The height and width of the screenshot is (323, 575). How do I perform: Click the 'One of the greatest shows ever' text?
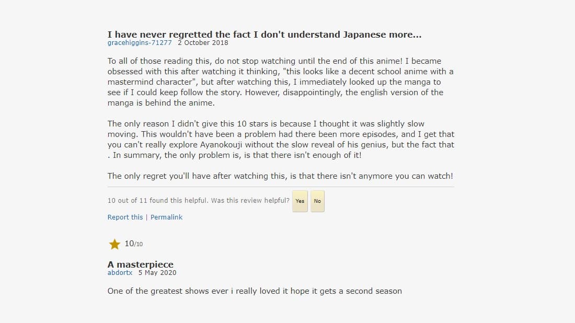(x=255, y=291)
